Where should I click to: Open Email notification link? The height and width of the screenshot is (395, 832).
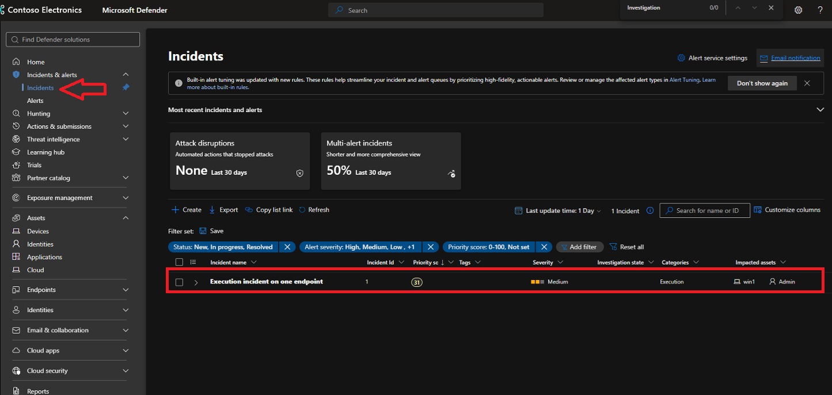coord(790,58)
